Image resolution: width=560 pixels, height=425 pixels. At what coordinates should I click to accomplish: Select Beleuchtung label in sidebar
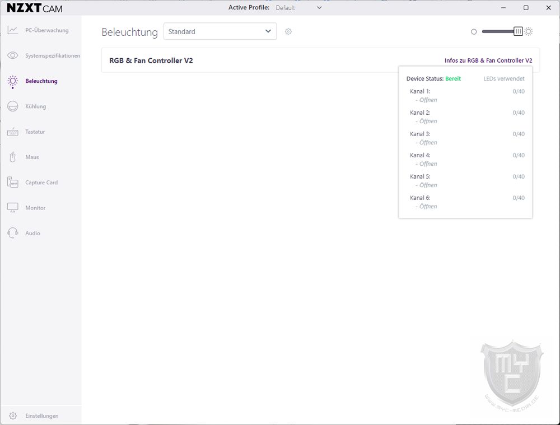[41, 81]
